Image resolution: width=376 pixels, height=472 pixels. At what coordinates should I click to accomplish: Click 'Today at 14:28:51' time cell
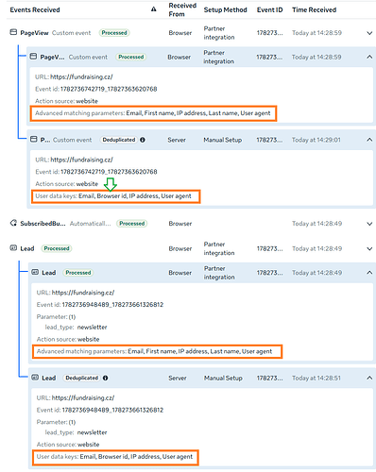tap(316, 378)
